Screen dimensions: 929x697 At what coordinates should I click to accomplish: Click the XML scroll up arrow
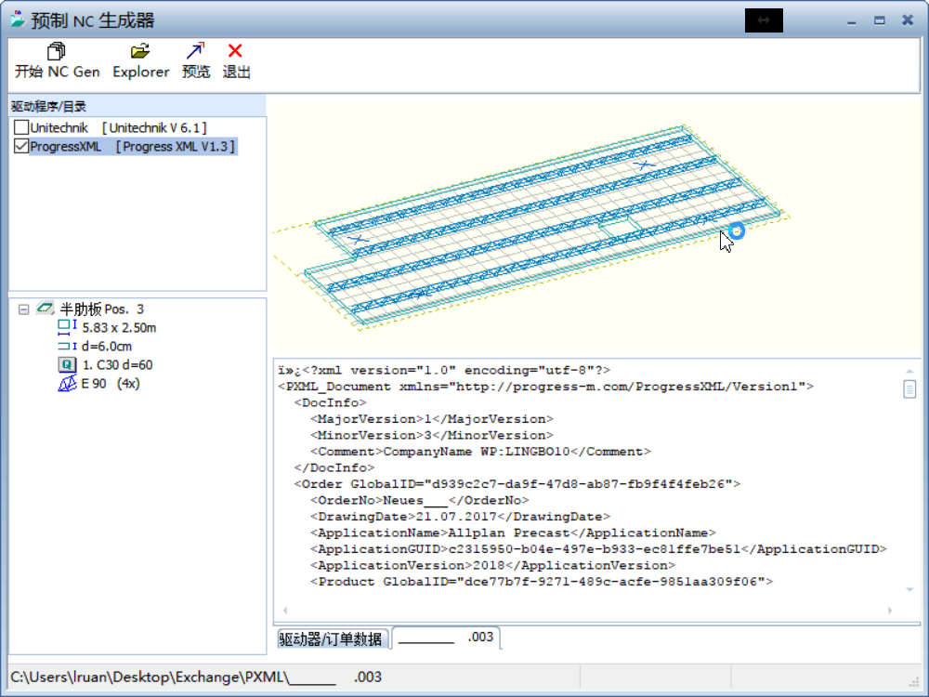click(x=909, y=371)
